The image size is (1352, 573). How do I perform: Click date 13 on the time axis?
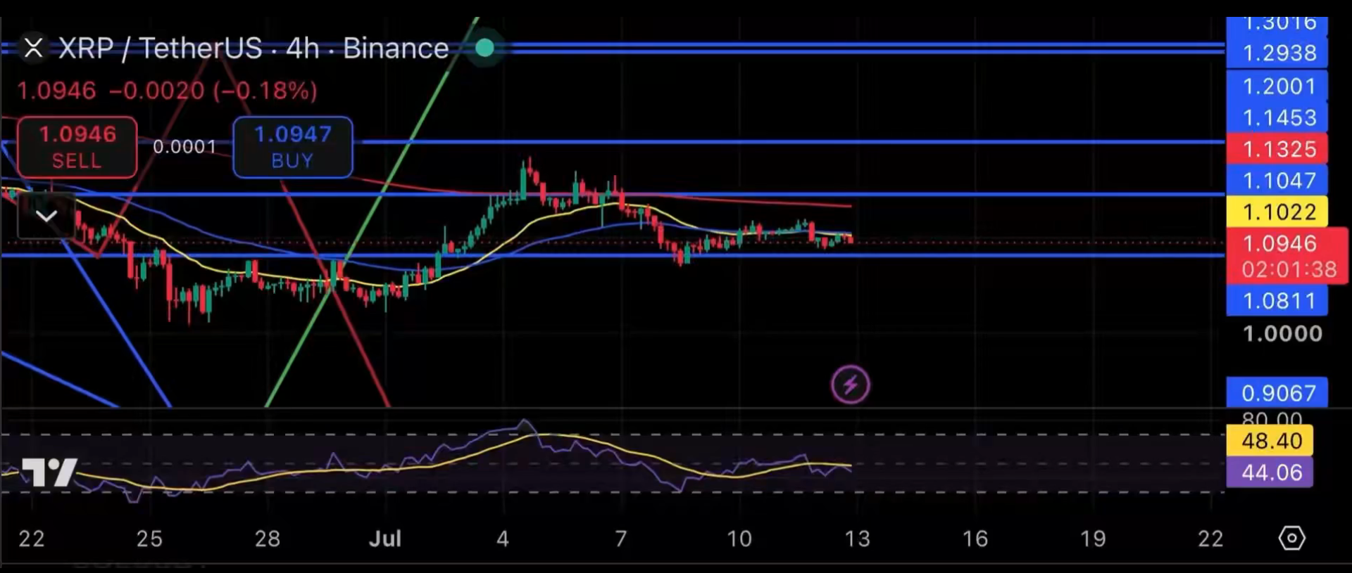click(857, 539)
